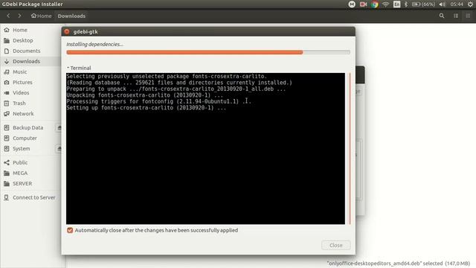476x268 pixels.
Task: Open the Network sidebar icon
Action: coord(7,114)
